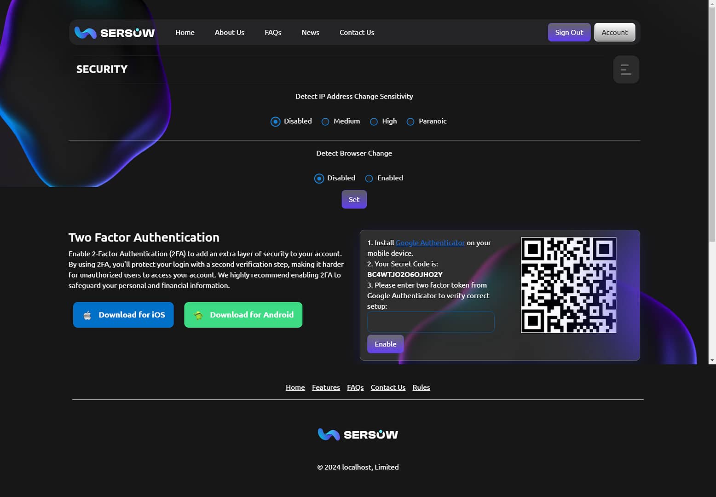Screen dimensions: 716x497
Task: Click the Android robot icon on the download button
Action: click(198, 315)
